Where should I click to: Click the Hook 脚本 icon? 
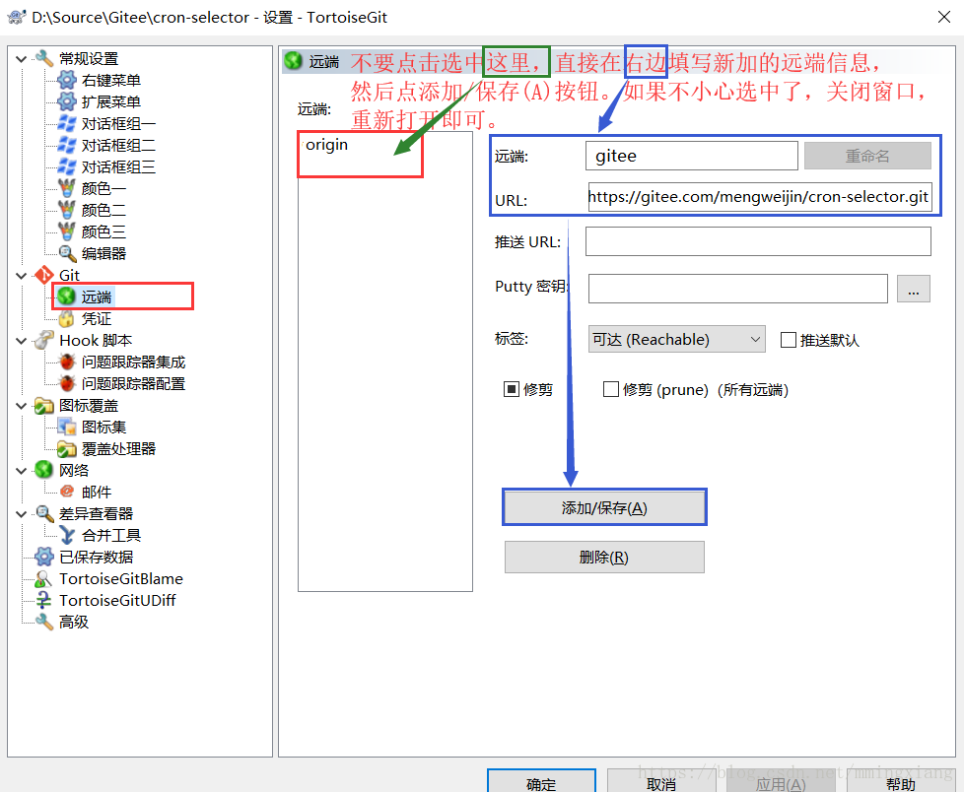44,340
